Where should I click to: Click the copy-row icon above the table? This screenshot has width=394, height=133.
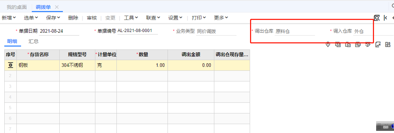(348, 44)
